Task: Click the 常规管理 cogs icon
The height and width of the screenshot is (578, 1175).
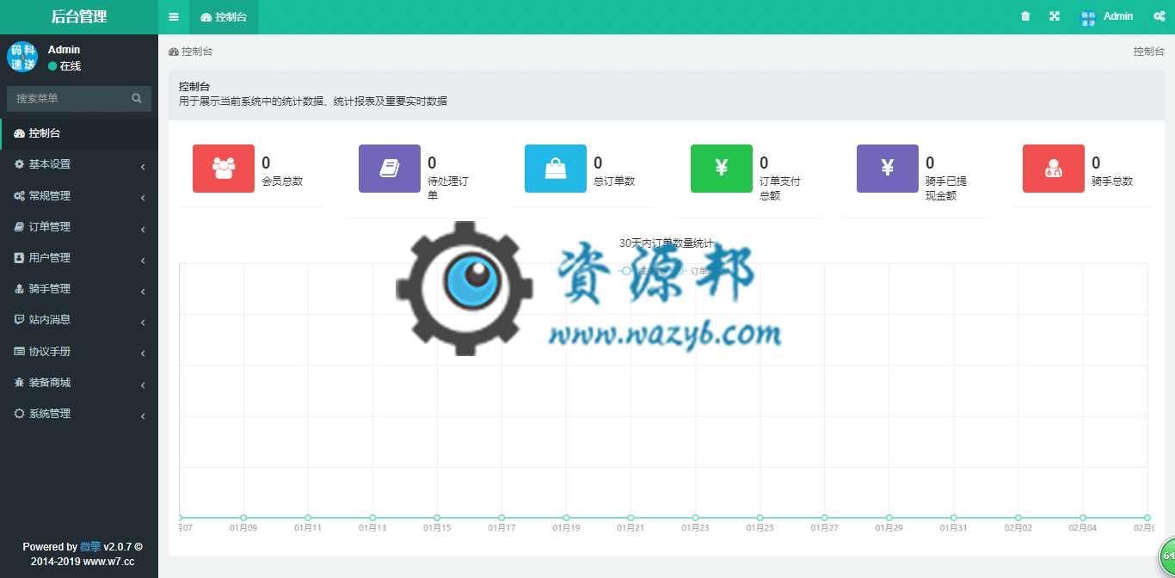Action: tap(19, 195)
